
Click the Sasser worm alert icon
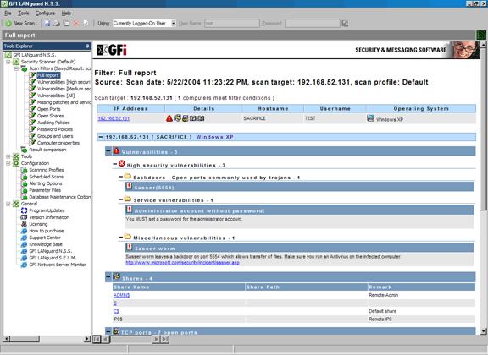[129, 247]
